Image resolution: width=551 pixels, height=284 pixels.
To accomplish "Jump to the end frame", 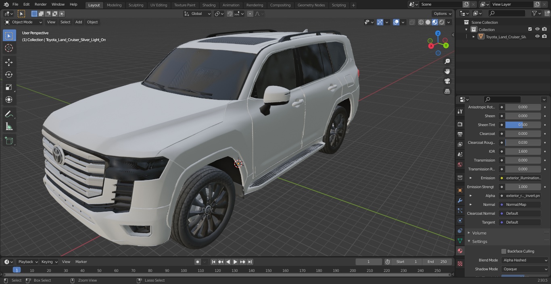I will pyautogui.click(x=250, y=262).
